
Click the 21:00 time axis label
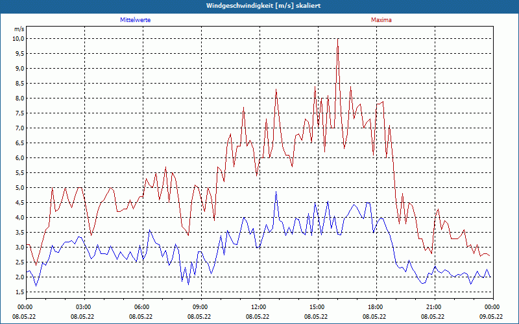point(435,307)
